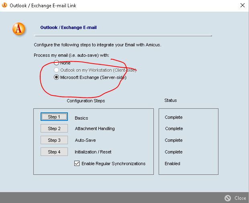Click the Close button's prohibition icon
Viewport: 249px width, 203px height.
(228, 198)
